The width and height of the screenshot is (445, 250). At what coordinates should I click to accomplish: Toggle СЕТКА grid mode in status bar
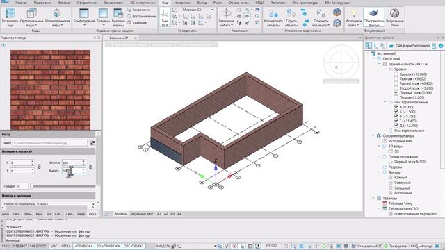(x=66, y=246)
